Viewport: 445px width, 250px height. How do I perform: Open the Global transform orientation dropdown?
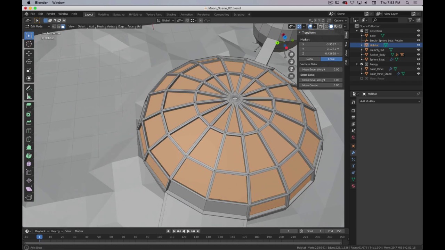(x=165, y=20)
